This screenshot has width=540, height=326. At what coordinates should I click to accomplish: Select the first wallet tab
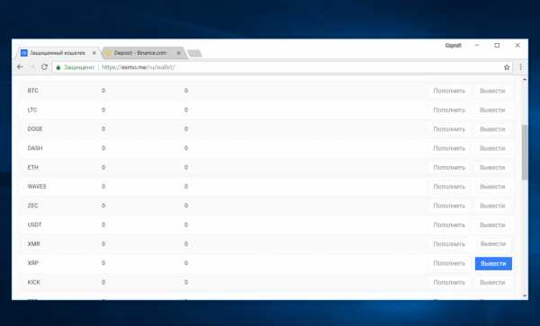tap(58, 53)
